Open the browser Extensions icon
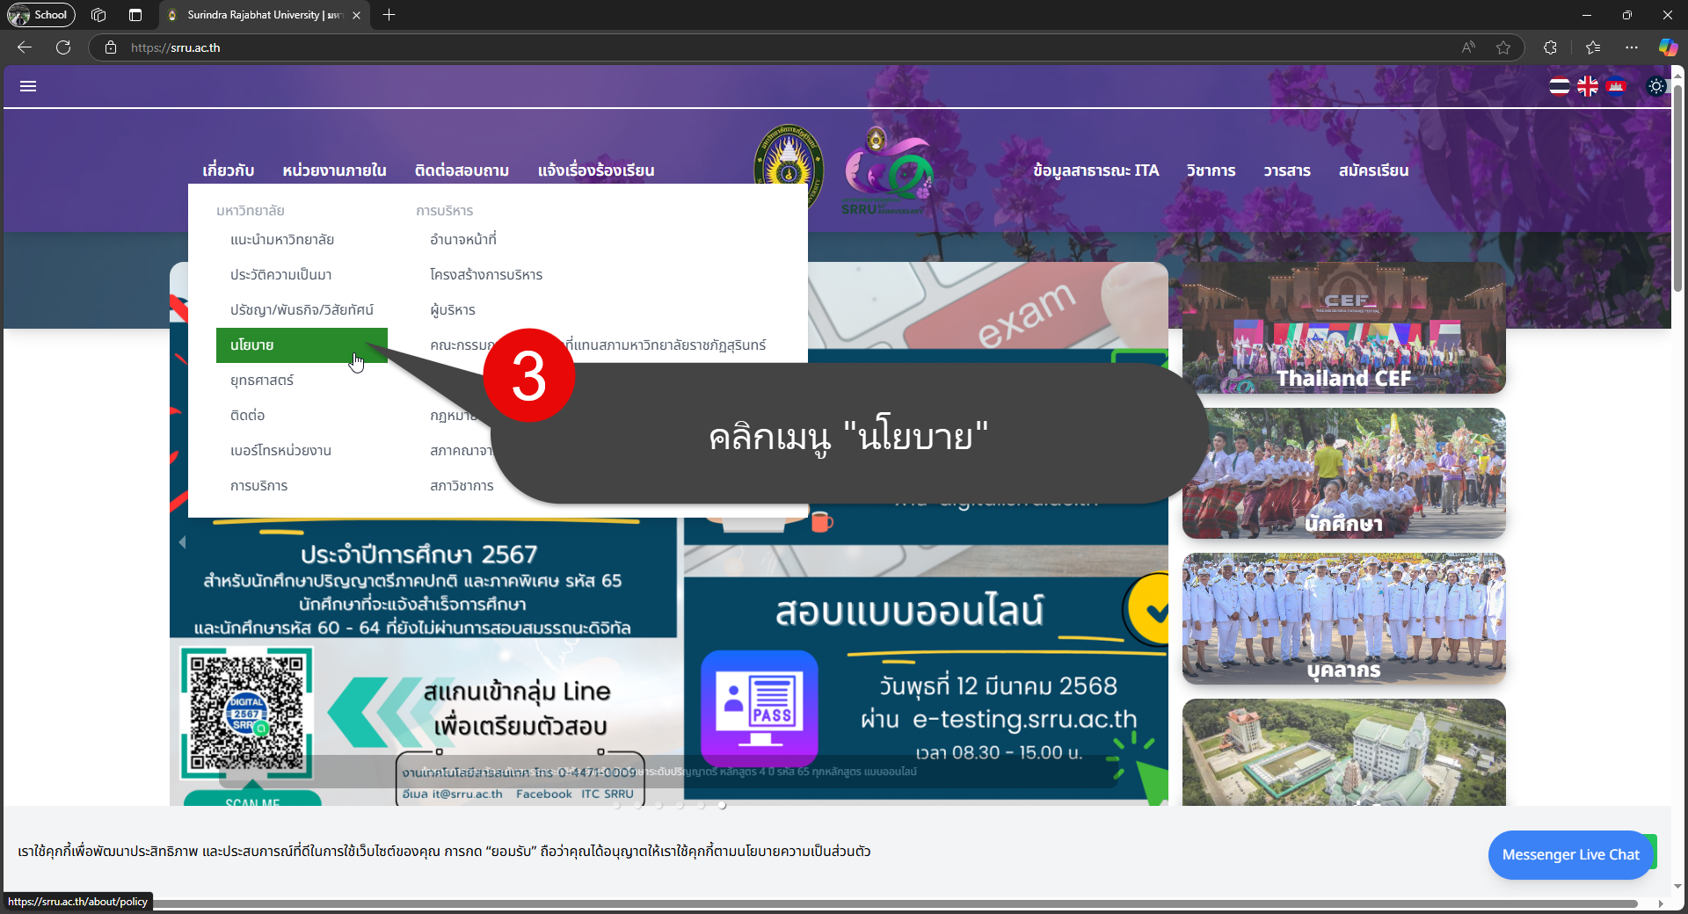Viewport: 1688px width, 914px height. tap(1551, 47)
